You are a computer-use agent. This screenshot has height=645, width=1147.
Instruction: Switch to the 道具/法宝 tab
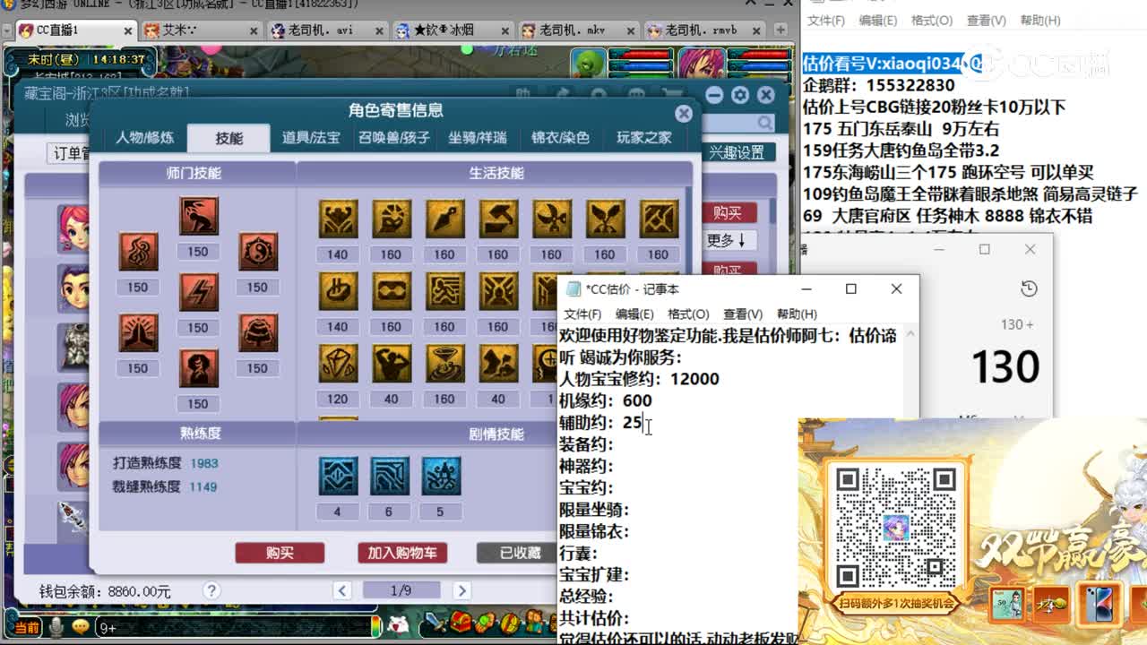tap(311, 138)
